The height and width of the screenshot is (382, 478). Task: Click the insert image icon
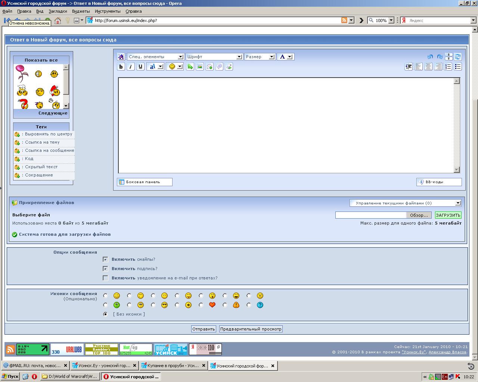[x=200, y=67]
